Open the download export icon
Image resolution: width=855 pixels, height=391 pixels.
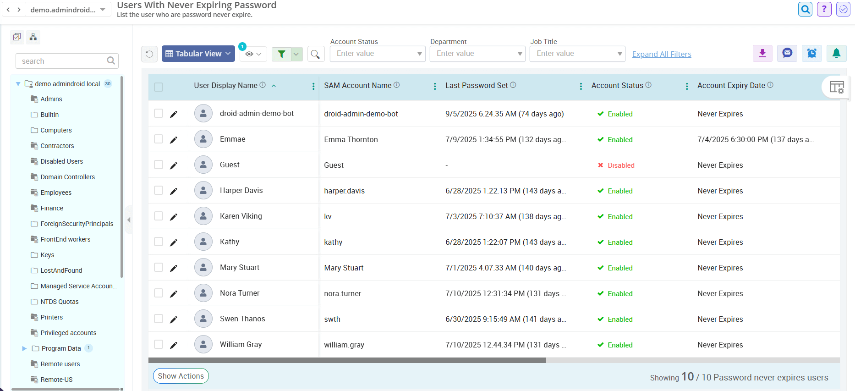click(x=762, y=54)
